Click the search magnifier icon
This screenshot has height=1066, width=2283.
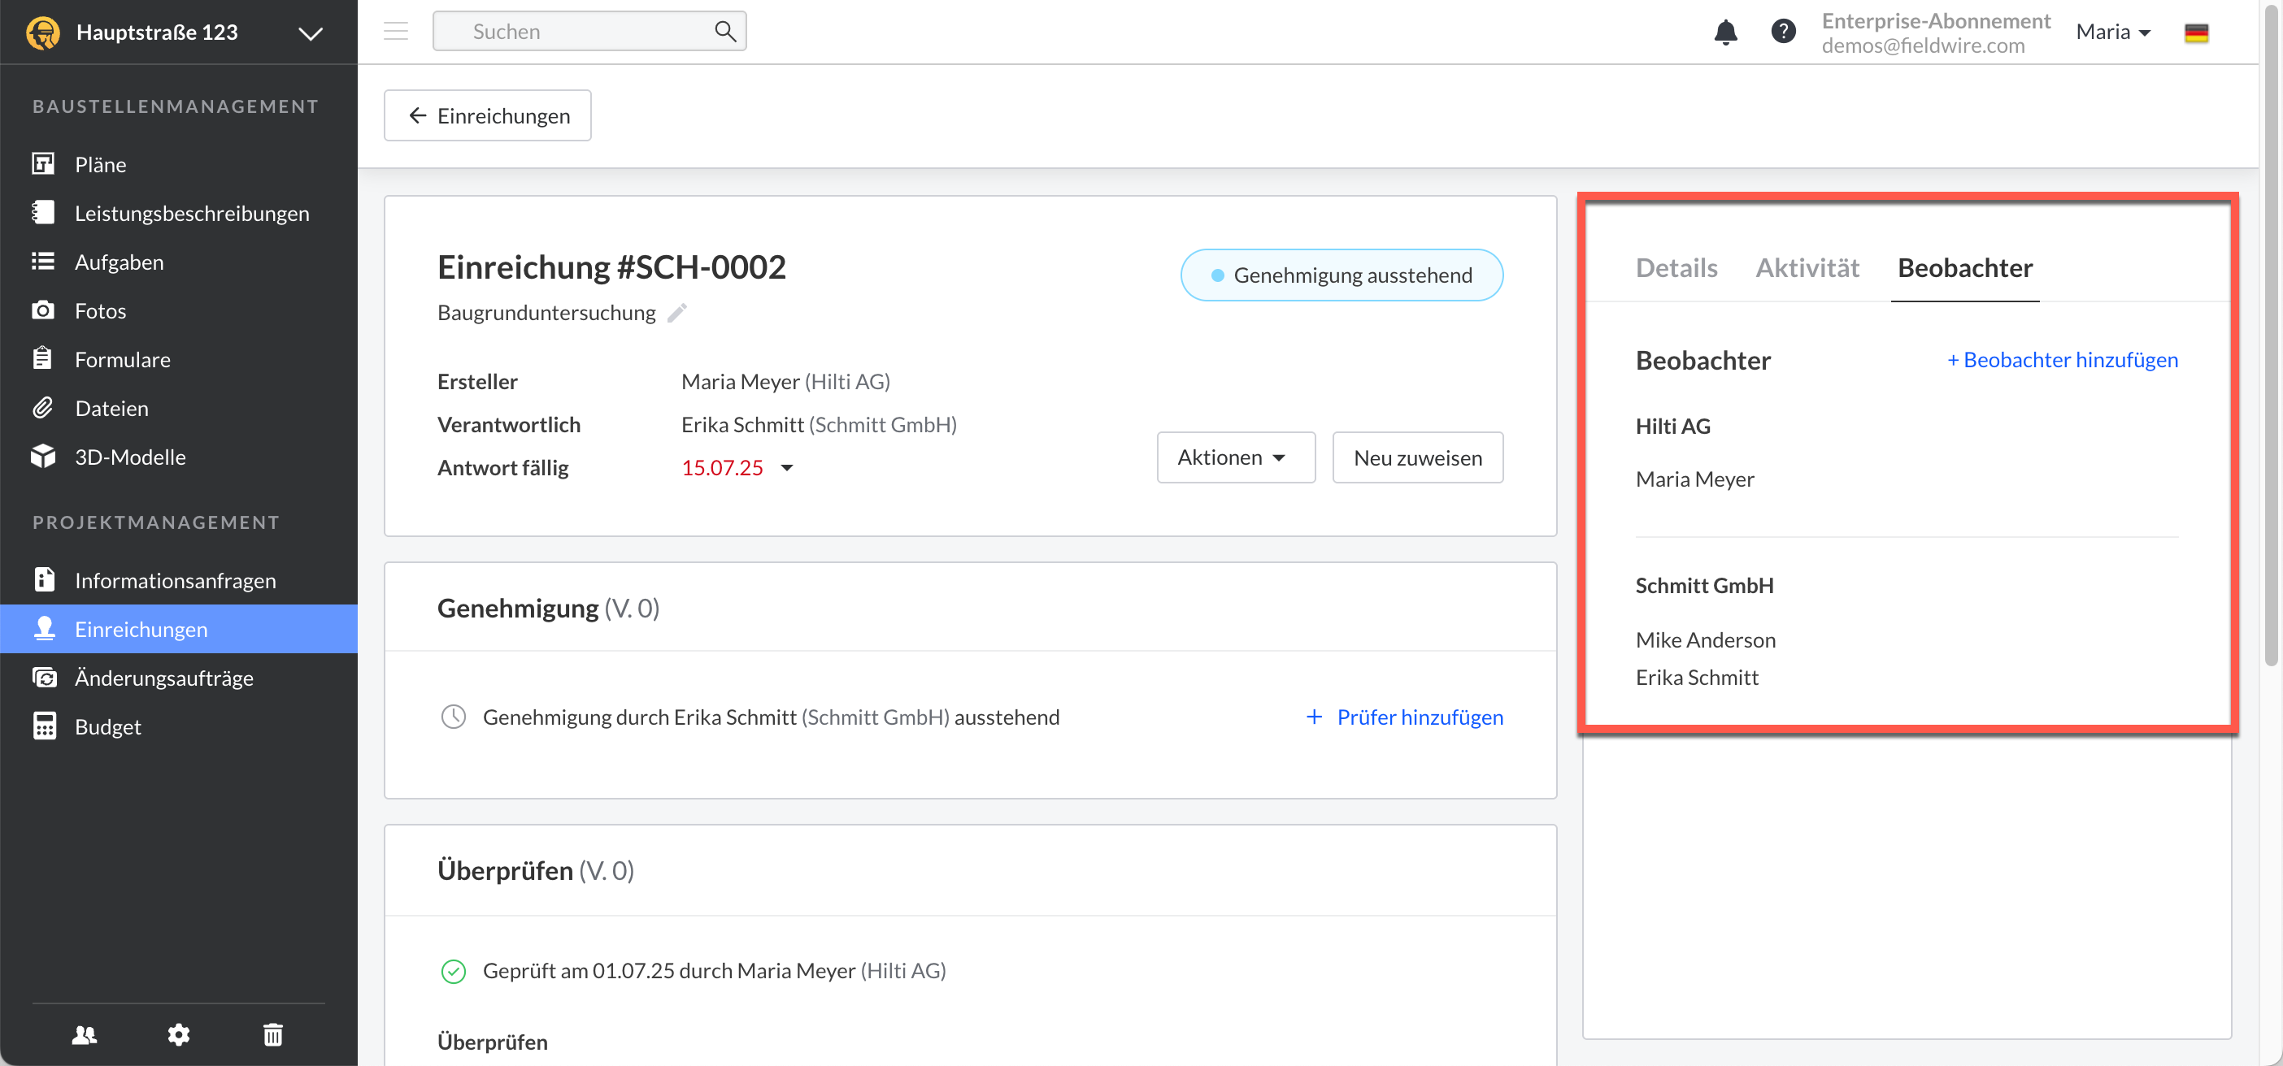click(x=725, y=31)
